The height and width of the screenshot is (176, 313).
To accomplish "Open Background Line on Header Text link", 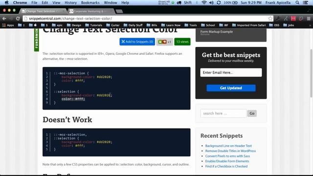I will tap(228, 146).
